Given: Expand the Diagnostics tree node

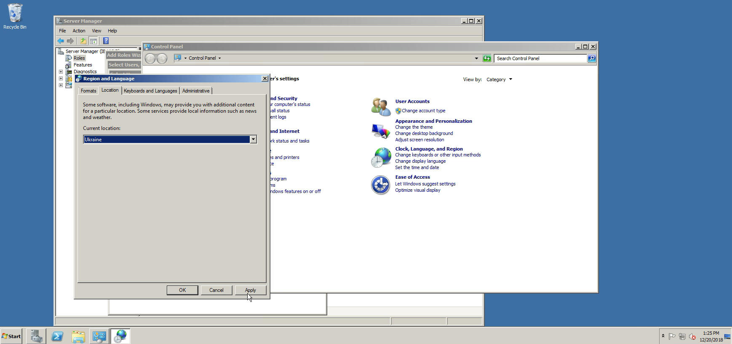Looking at the screenshot, I should coord(61,71).
